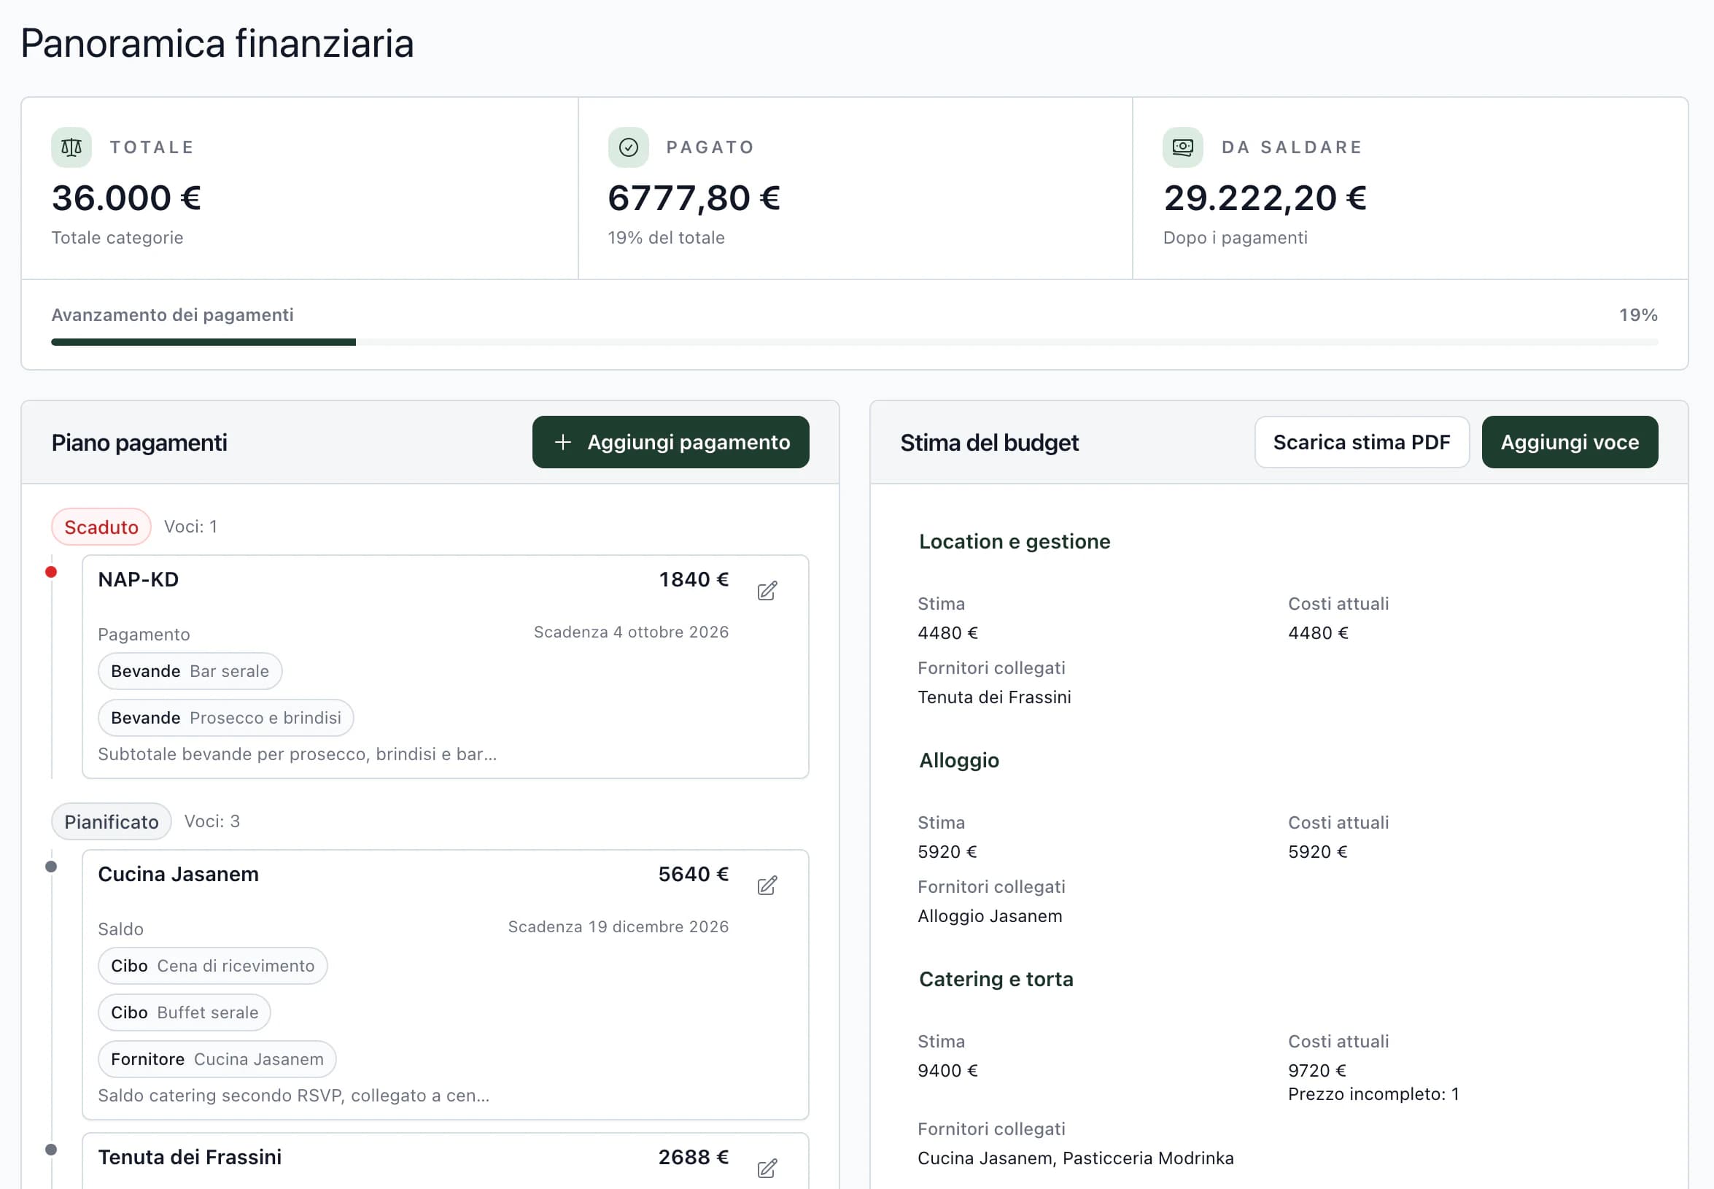This screenshot has height=1189, width=1714.
Task: Click the 29.222,20 € outstanding amount
Action: pos(1265,198)
